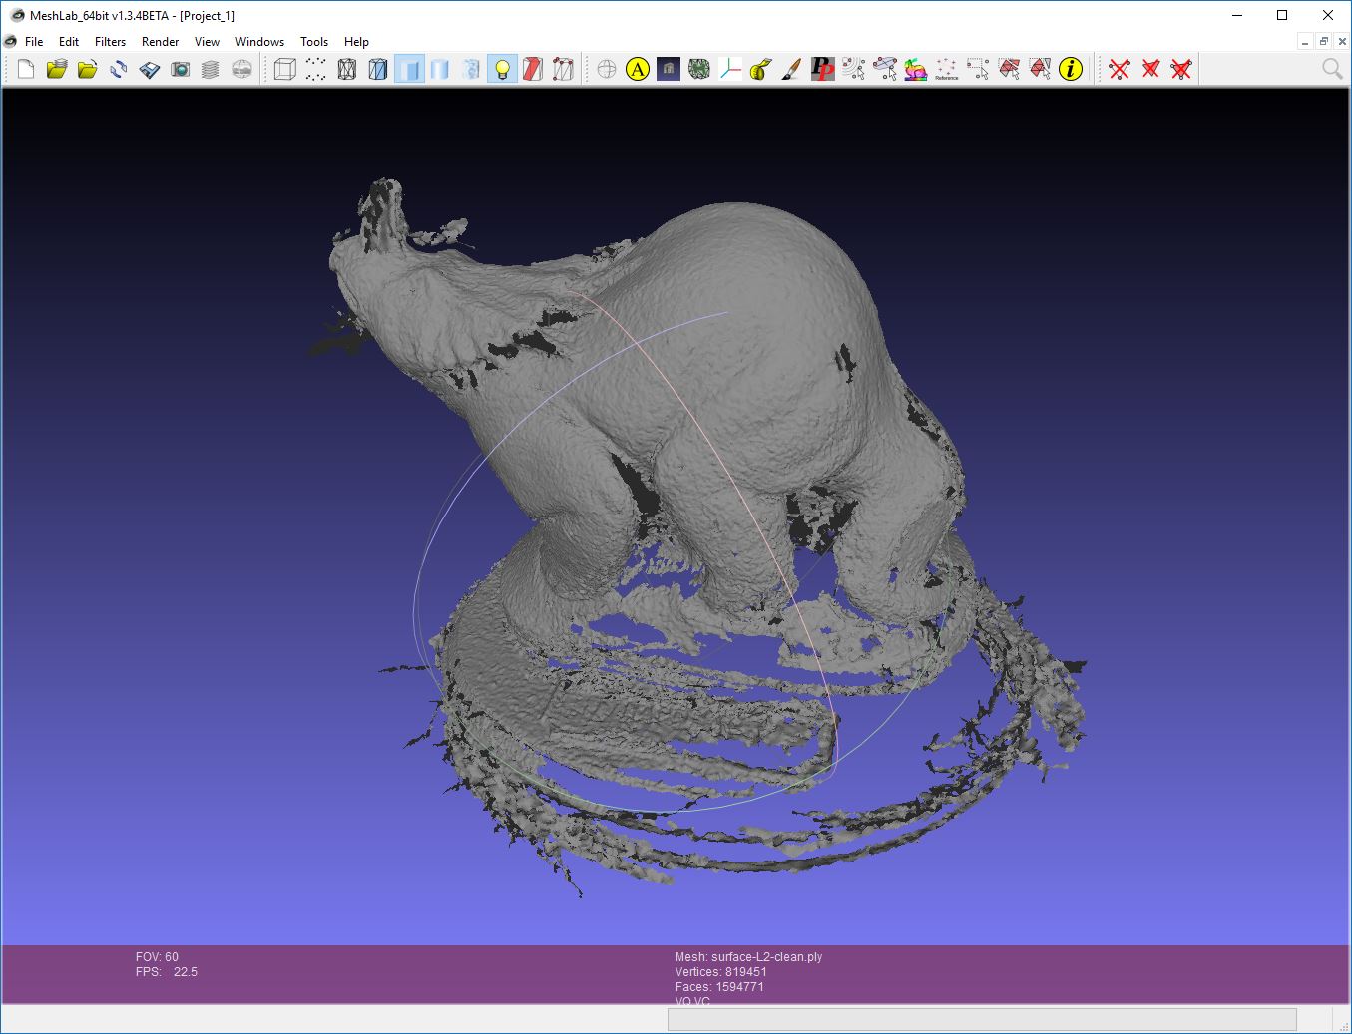Expand the Windows menu
The image size is (1352, 1034).
(259, 42)
